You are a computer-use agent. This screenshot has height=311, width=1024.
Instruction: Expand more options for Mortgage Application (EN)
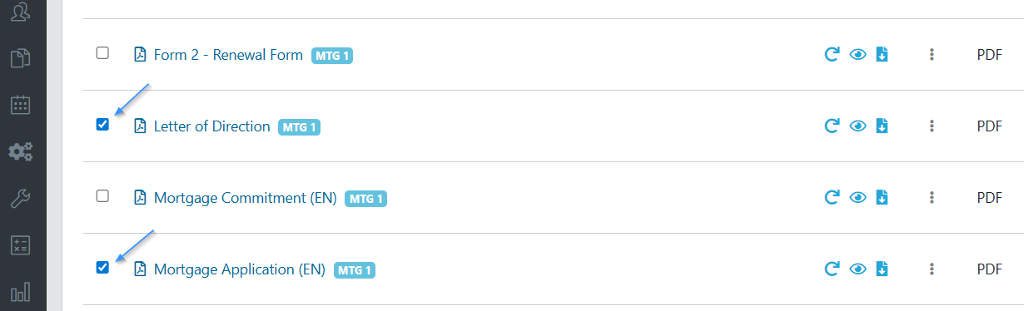[932, 269]
